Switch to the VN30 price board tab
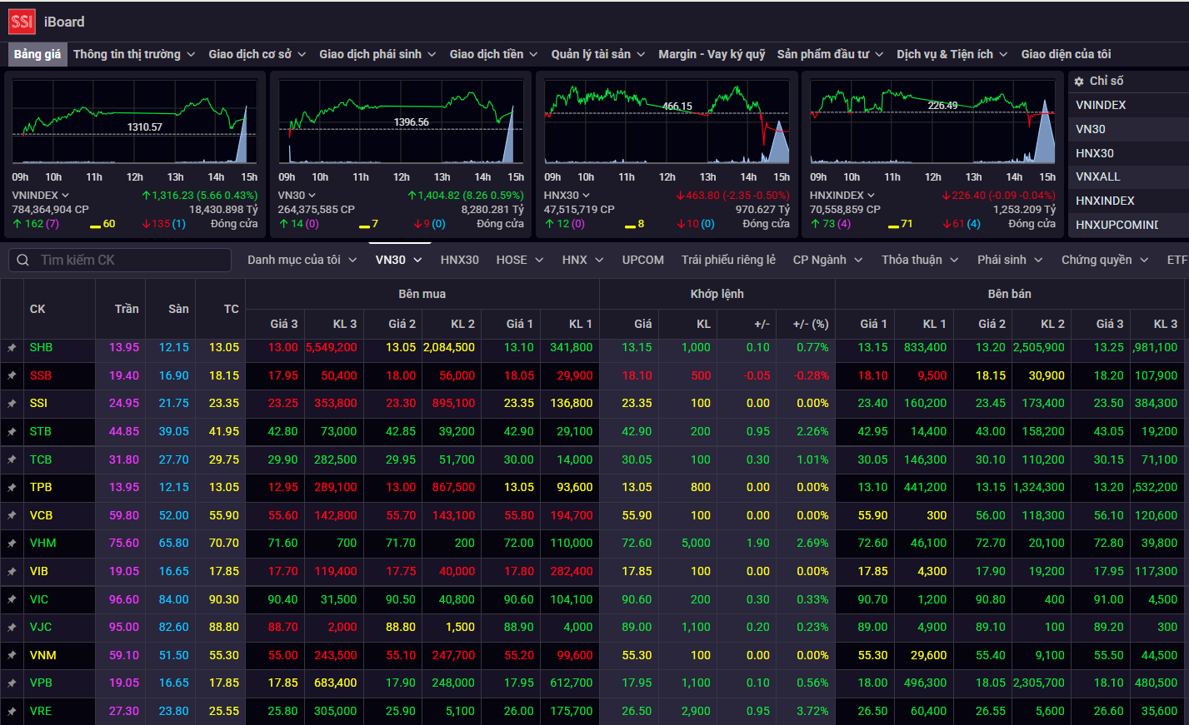 point(398,260)
